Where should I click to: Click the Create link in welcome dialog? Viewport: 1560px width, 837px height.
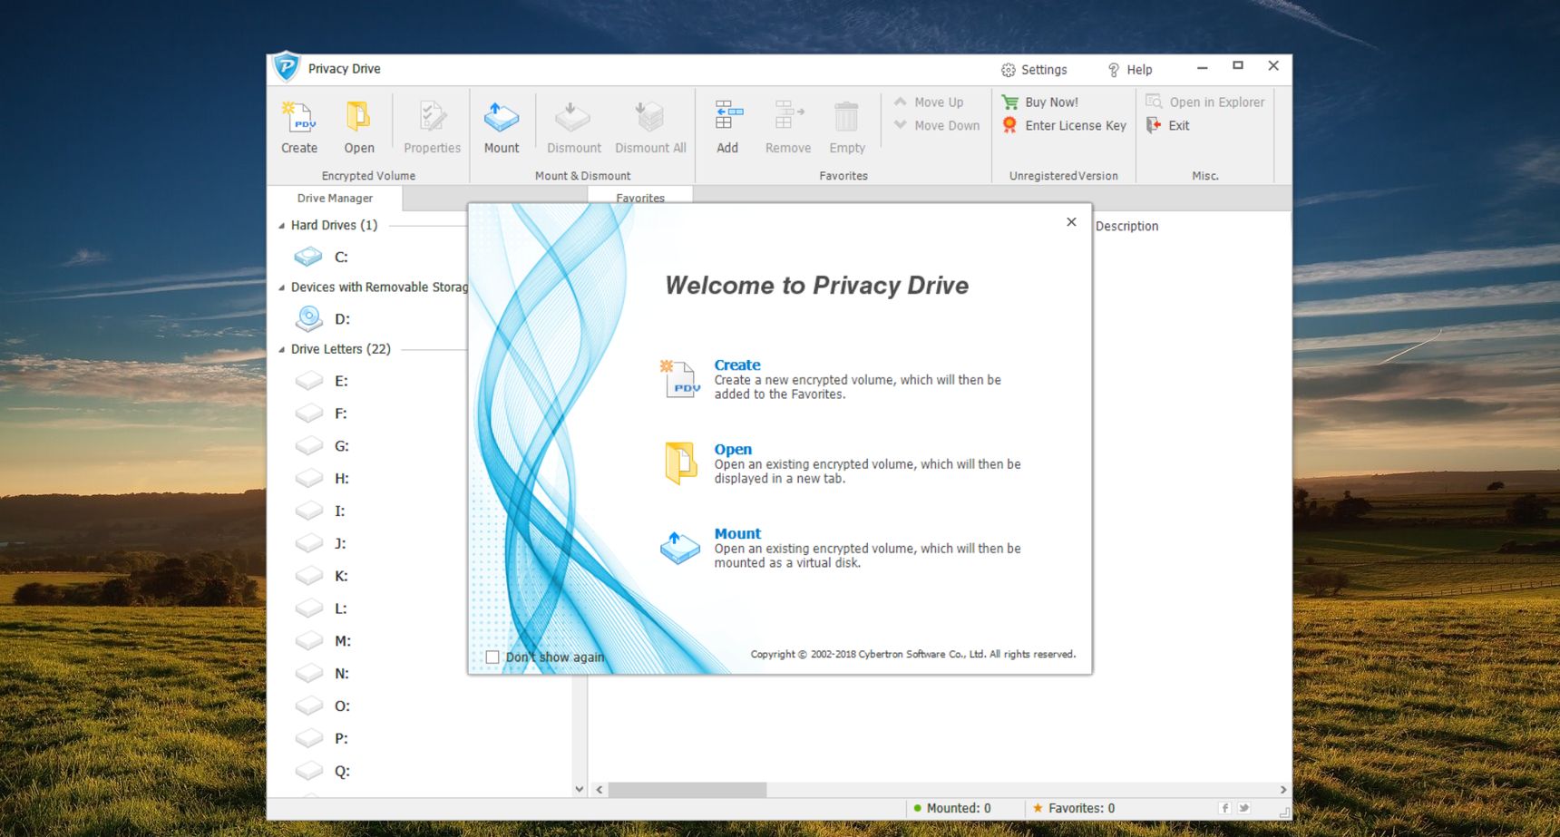(736, 365)
